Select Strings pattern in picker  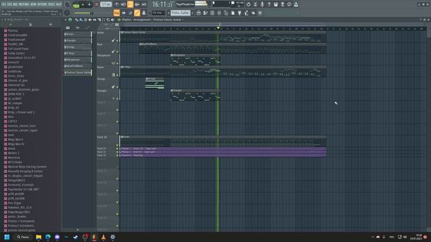coord(78,47)
